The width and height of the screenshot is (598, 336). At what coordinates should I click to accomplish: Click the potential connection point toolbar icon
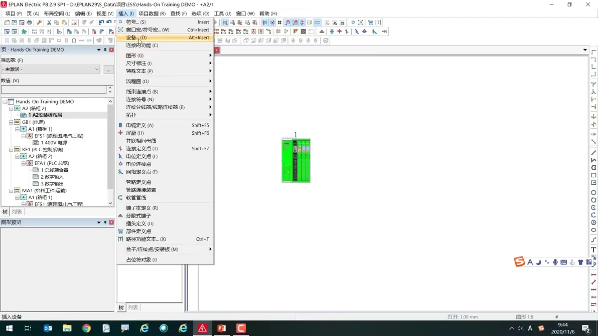click(x=365, y=32)
